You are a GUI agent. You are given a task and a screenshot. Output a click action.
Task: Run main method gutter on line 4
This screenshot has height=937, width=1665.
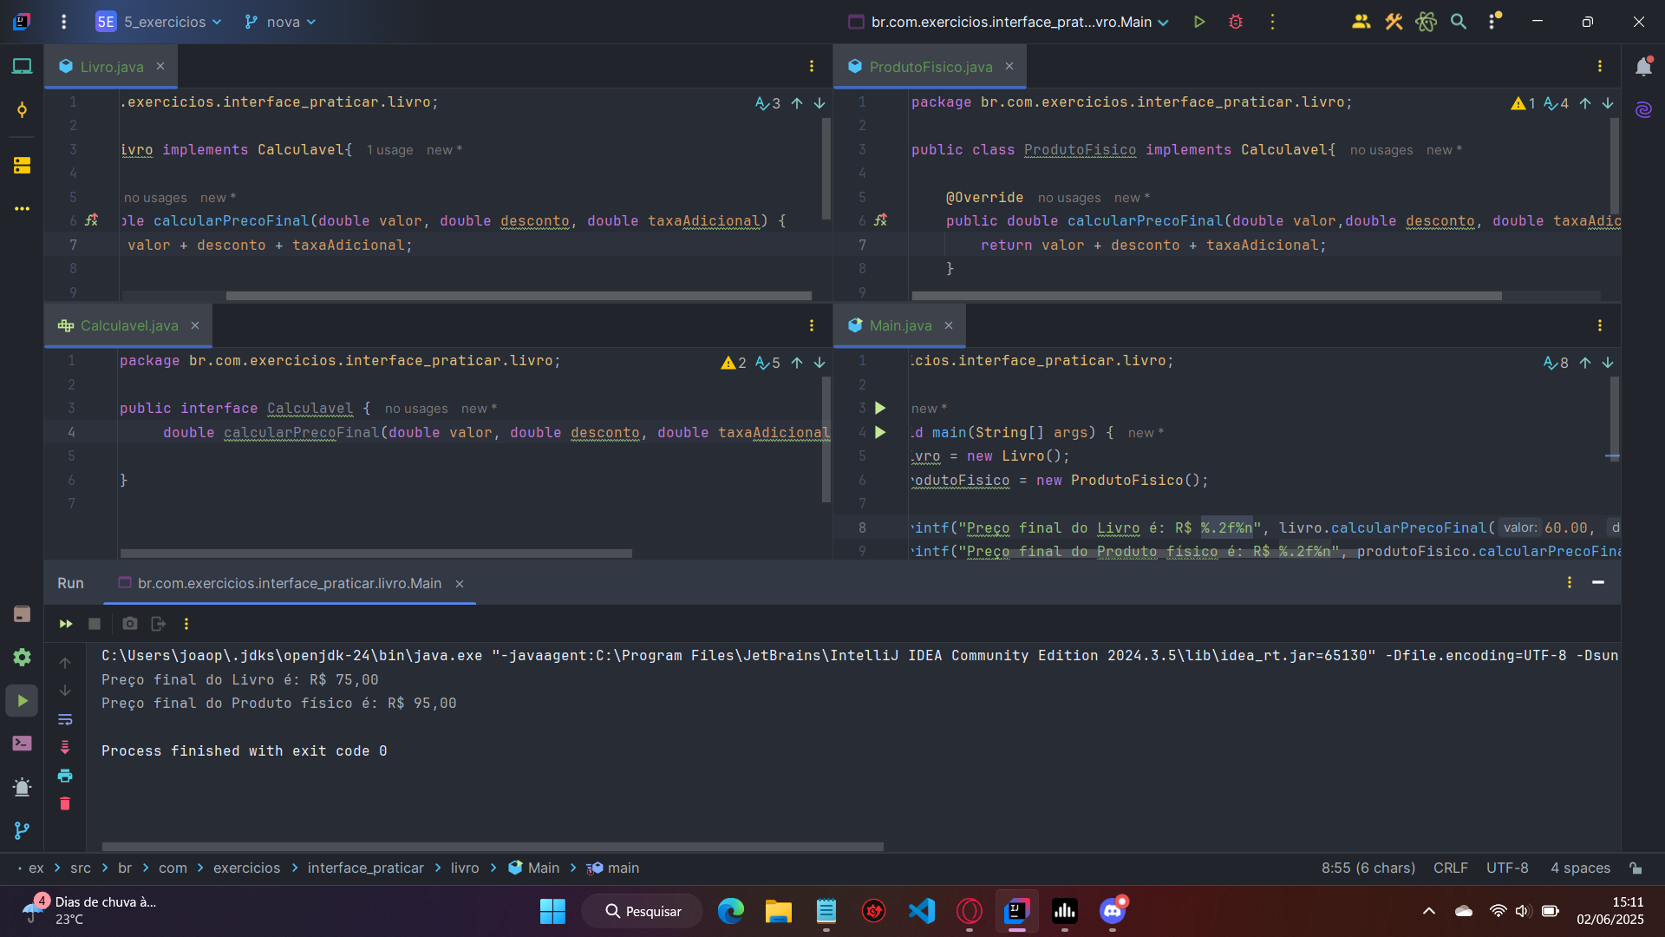pos(880,432)
